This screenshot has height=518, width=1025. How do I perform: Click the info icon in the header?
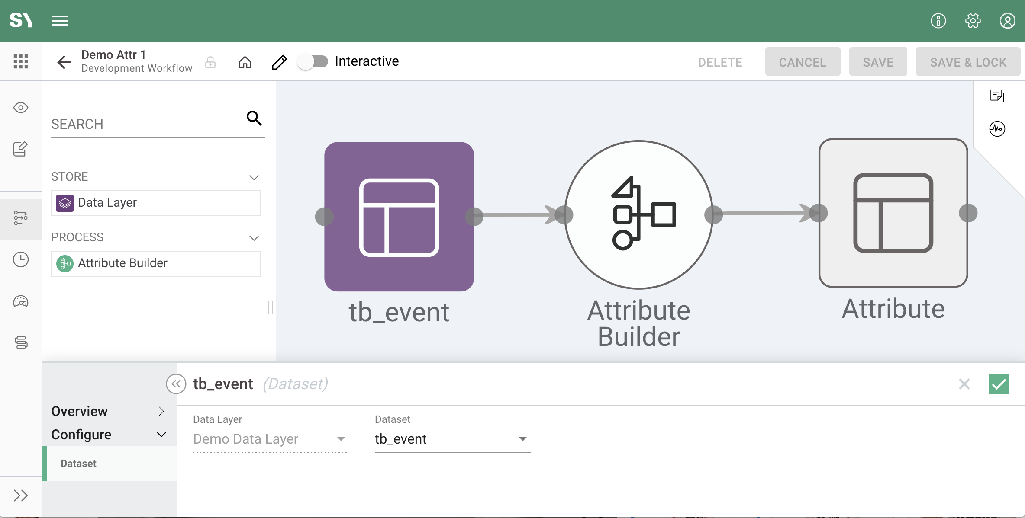point(938,21)
